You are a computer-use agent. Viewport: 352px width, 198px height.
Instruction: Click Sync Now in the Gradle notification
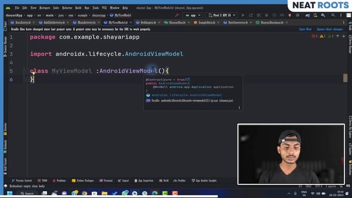(x=305, y=29)
